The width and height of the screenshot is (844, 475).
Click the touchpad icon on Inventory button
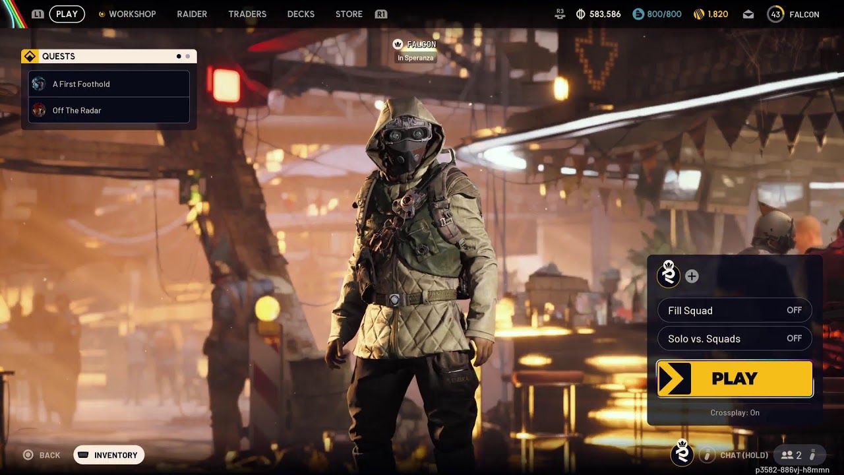(84, 455)
